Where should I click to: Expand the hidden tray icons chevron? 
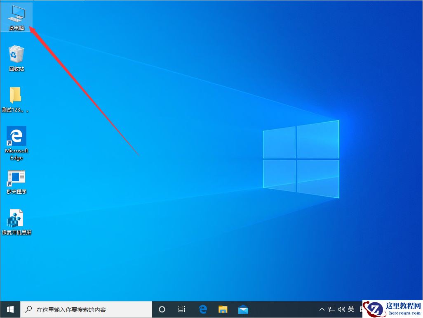(321, 309)
